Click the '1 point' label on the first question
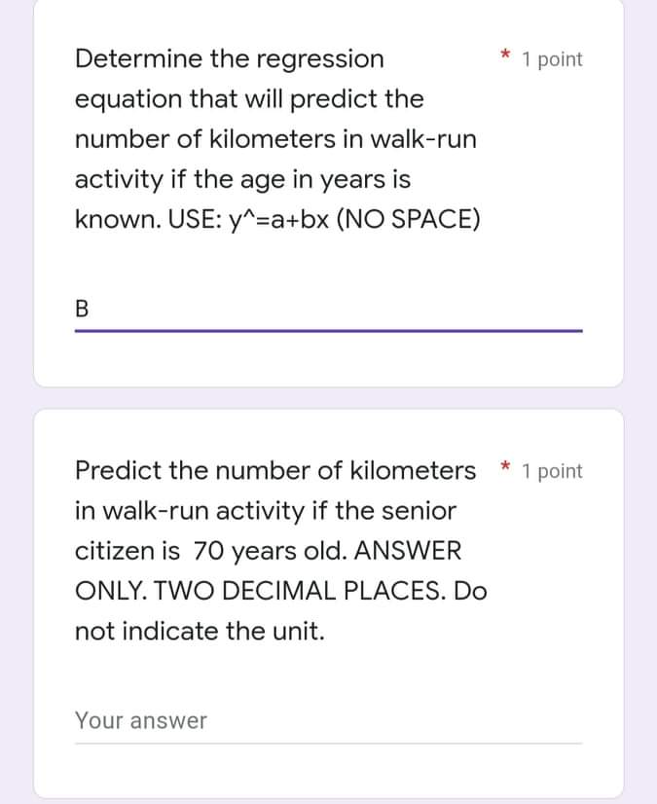This screenshot has width=657, height=804. pos(551,59)
